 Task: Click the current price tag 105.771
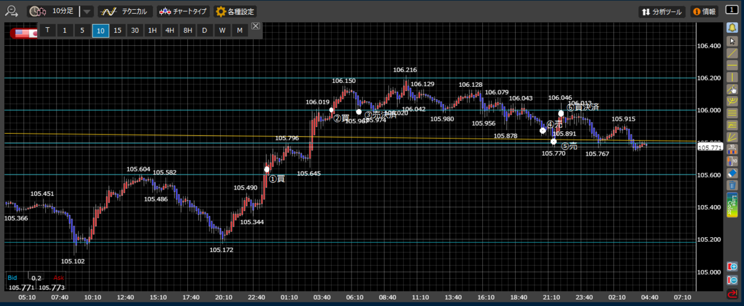click(709, 147)
